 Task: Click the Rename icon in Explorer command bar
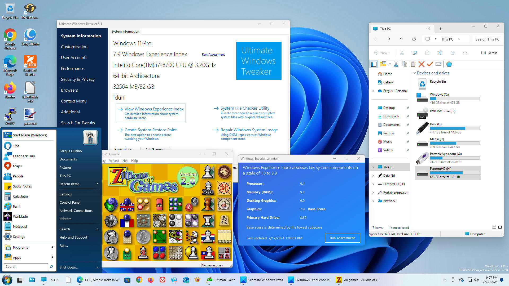click(x=440, y=53)
